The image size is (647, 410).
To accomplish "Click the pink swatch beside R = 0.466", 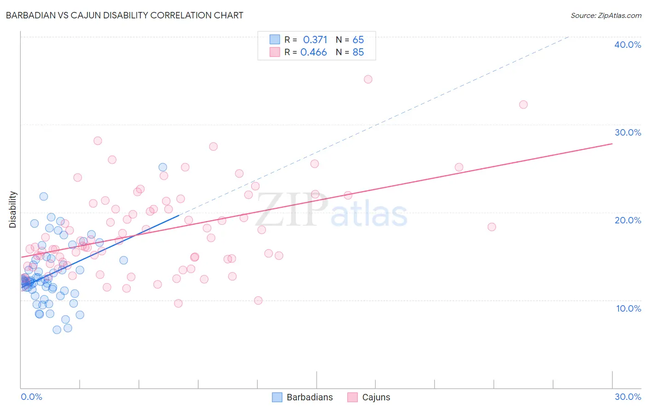I will coord(275,52).
